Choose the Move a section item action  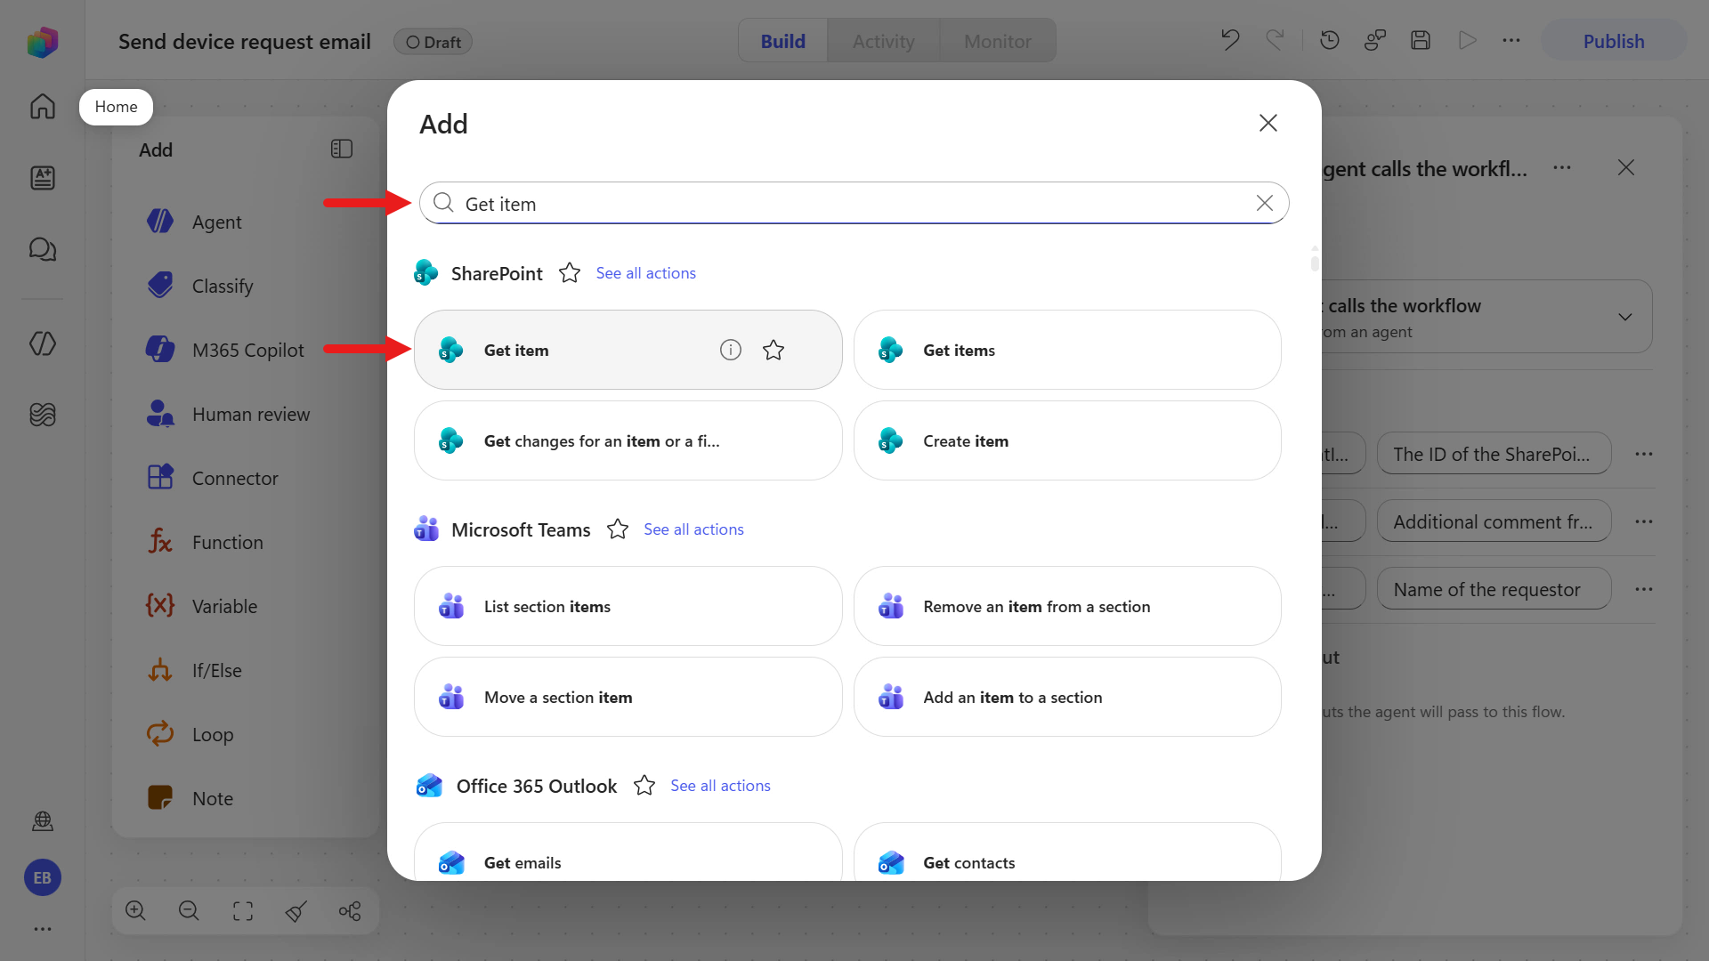[x=628, y=697]
